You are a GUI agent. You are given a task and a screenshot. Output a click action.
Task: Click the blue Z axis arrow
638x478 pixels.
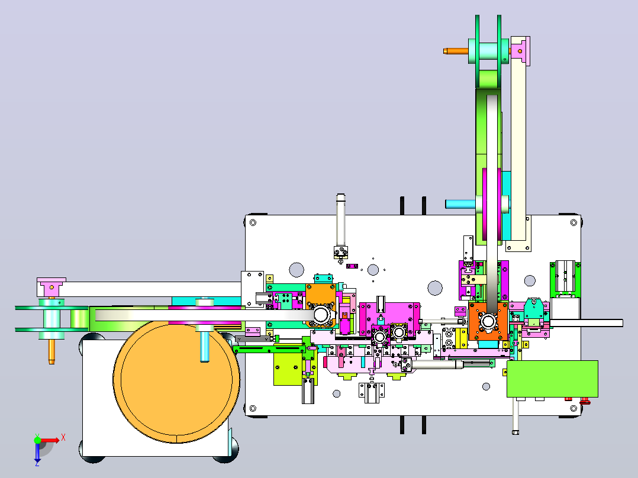click(37, 453)
